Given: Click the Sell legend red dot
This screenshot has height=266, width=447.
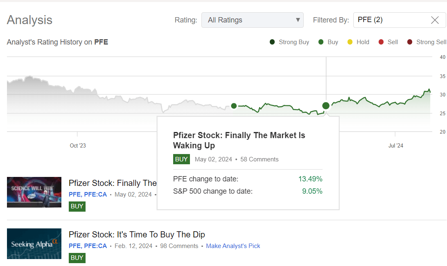Looking at the screenshot, I should tap(381, 42).
